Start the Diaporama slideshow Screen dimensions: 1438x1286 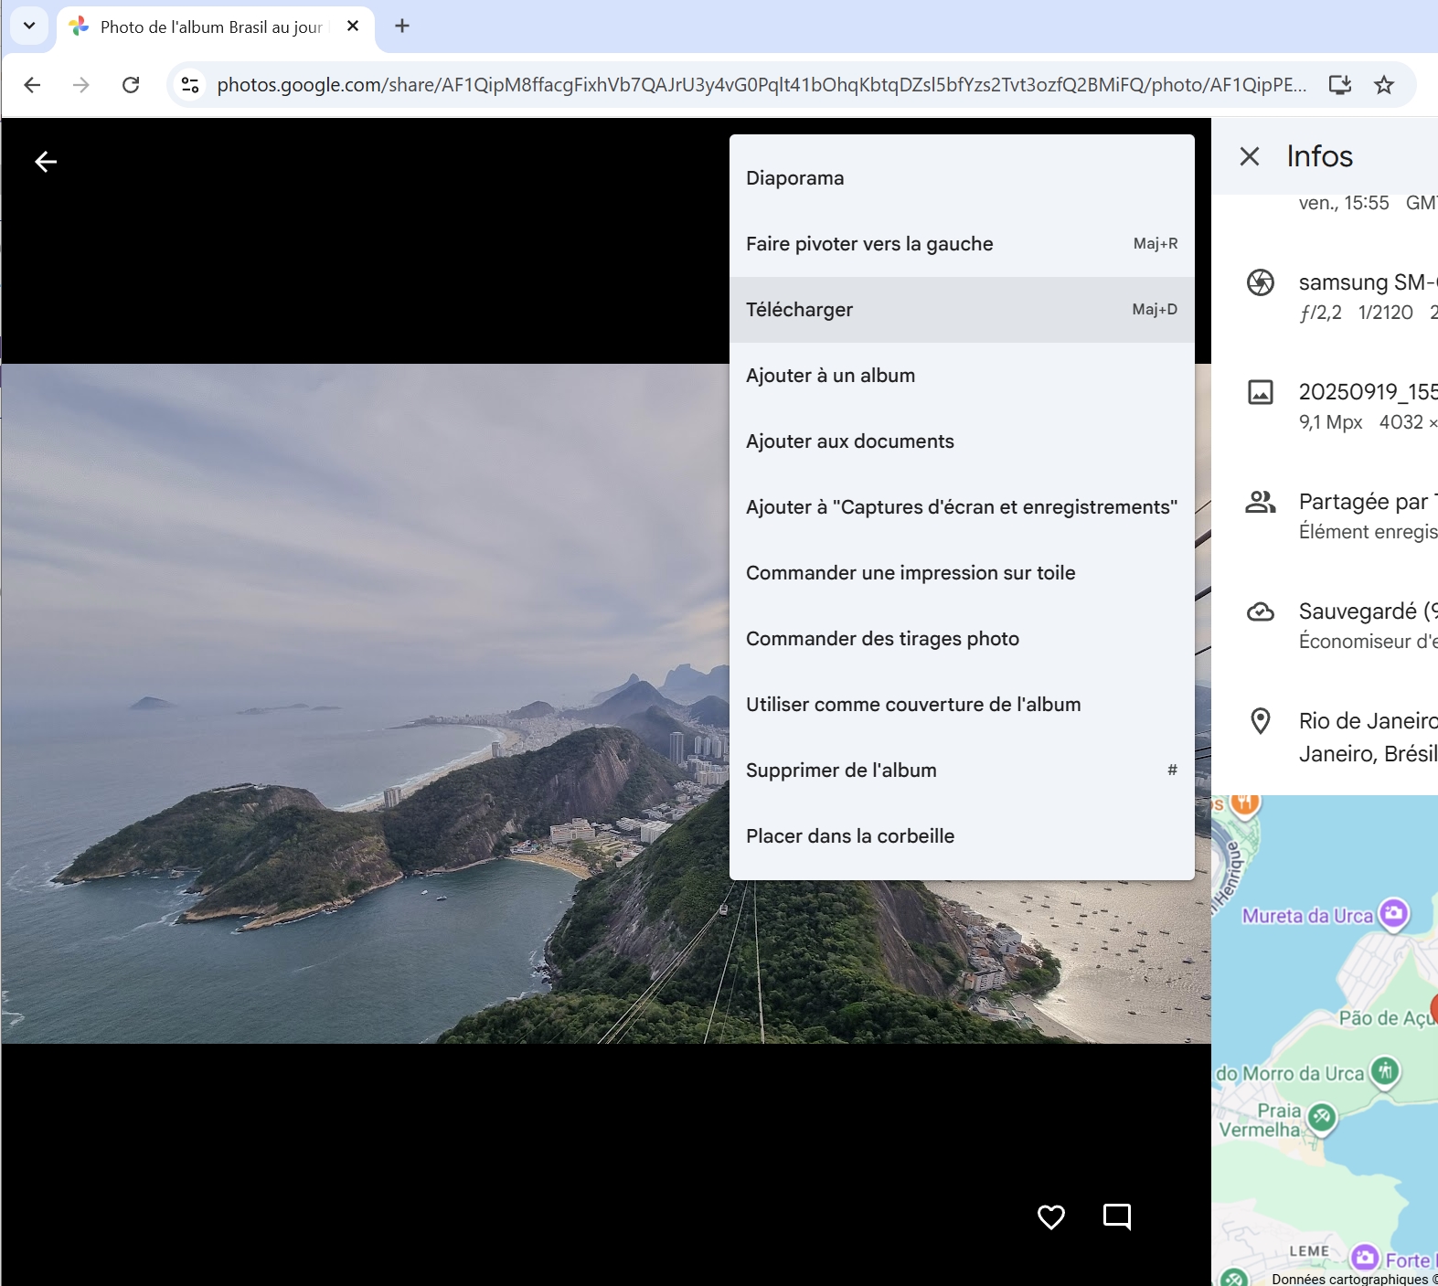[961, 178]
